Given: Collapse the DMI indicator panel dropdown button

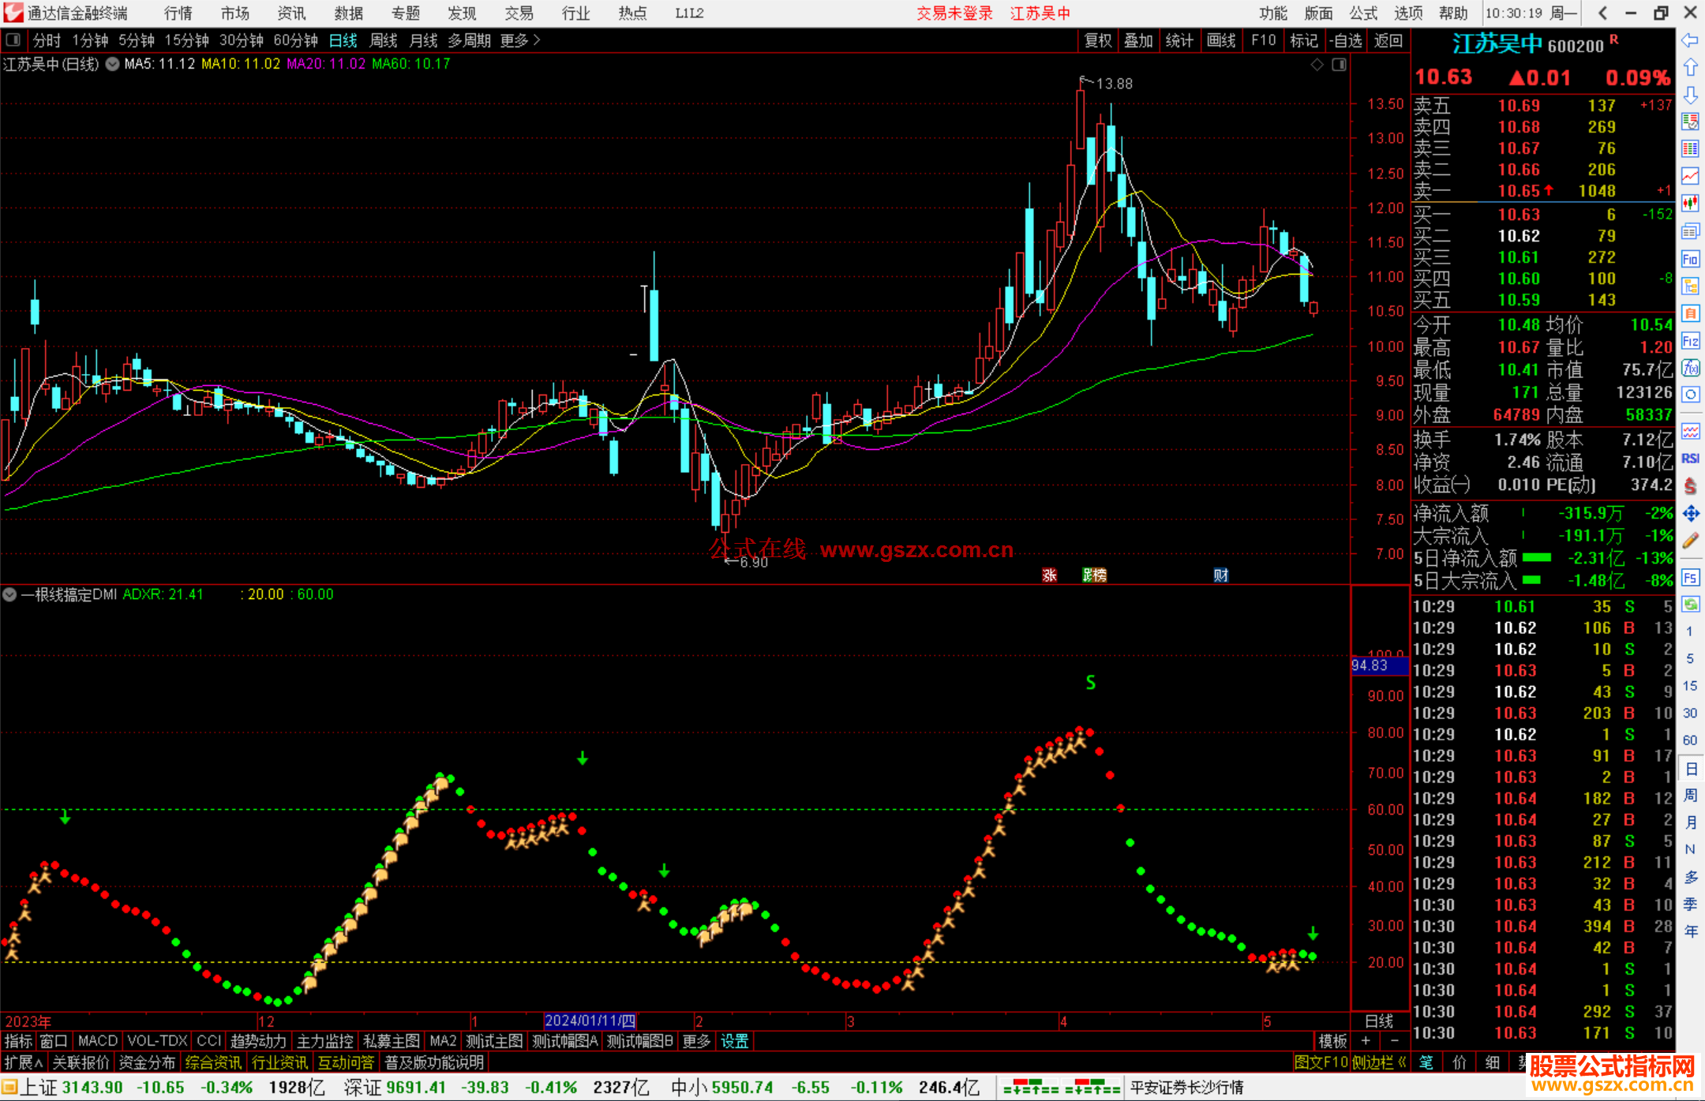Looking at the screenshot, I should pos(10,594).
